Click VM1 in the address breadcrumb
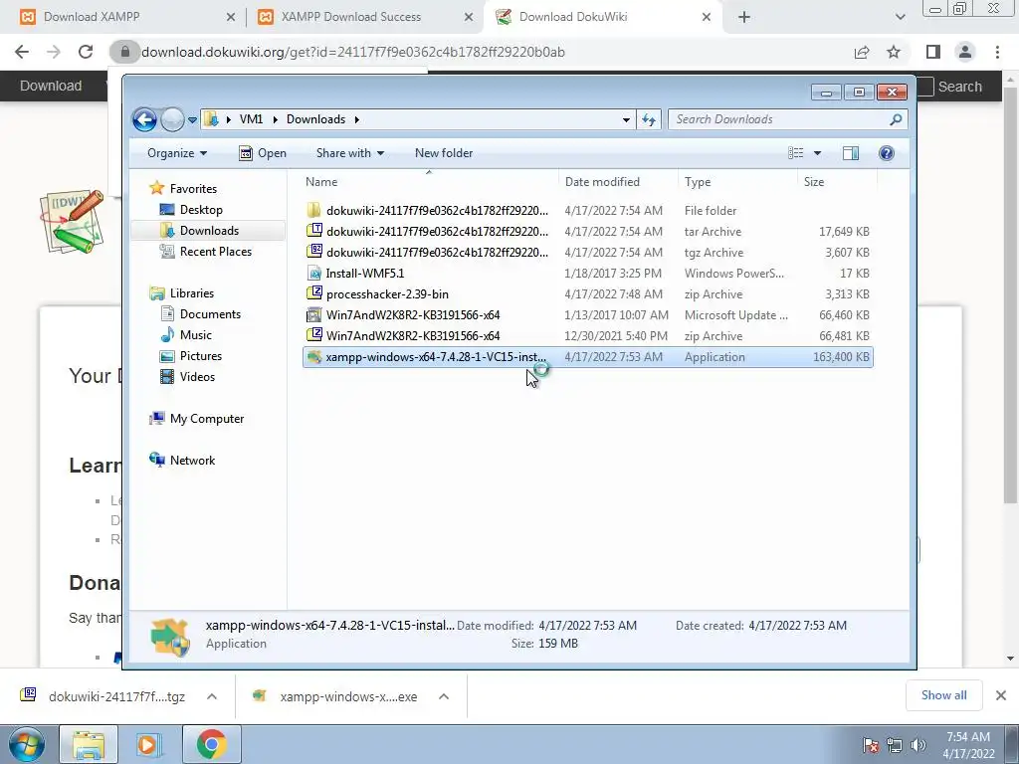The image size is (1019, 764). tap(251, 119)
